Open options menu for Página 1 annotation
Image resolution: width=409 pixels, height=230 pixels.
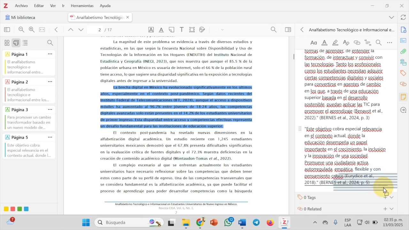50,54
